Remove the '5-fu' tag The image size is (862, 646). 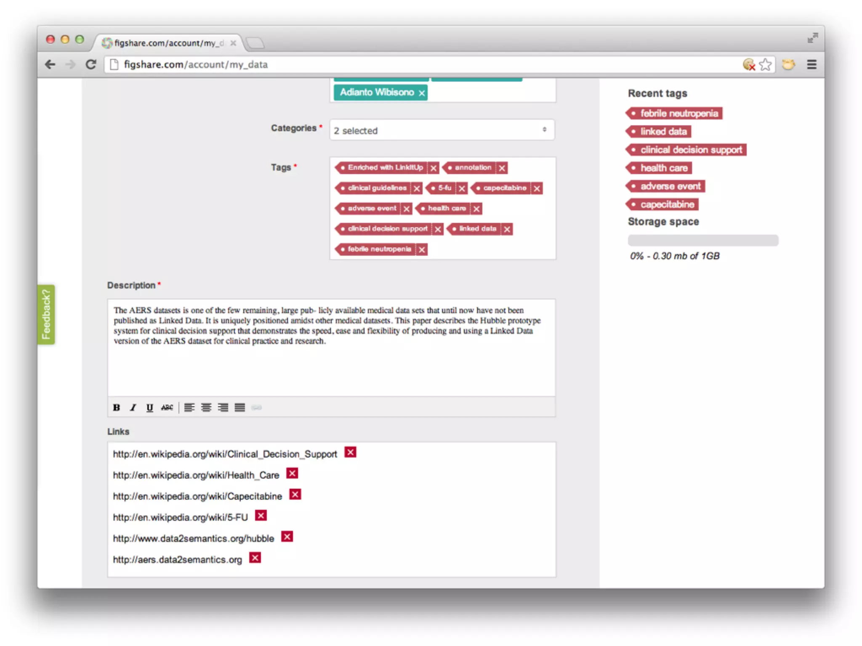tap(462, 188)
